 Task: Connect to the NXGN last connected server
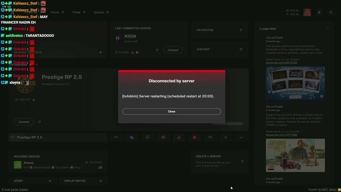(x=173, y=50)
